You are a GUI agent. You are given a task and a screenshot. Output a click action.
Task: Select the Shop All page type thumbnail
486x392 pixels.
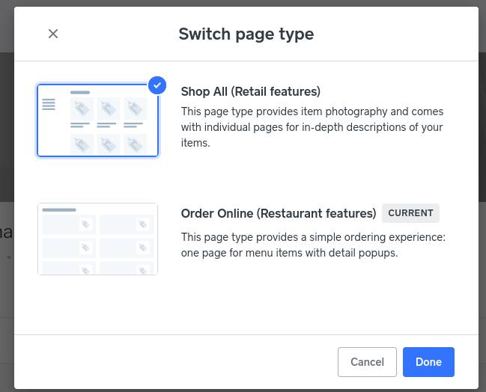tap(97, 120)
